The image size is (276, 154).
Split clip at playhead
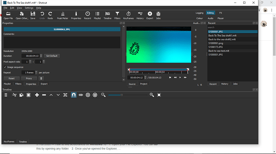click(65, 95)
